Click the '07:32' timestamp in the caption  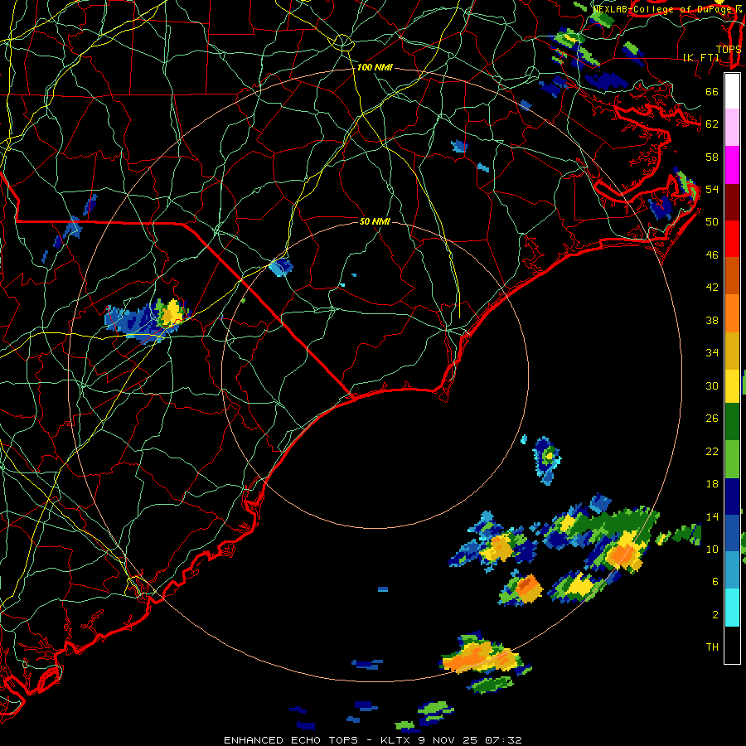point(503,740)
